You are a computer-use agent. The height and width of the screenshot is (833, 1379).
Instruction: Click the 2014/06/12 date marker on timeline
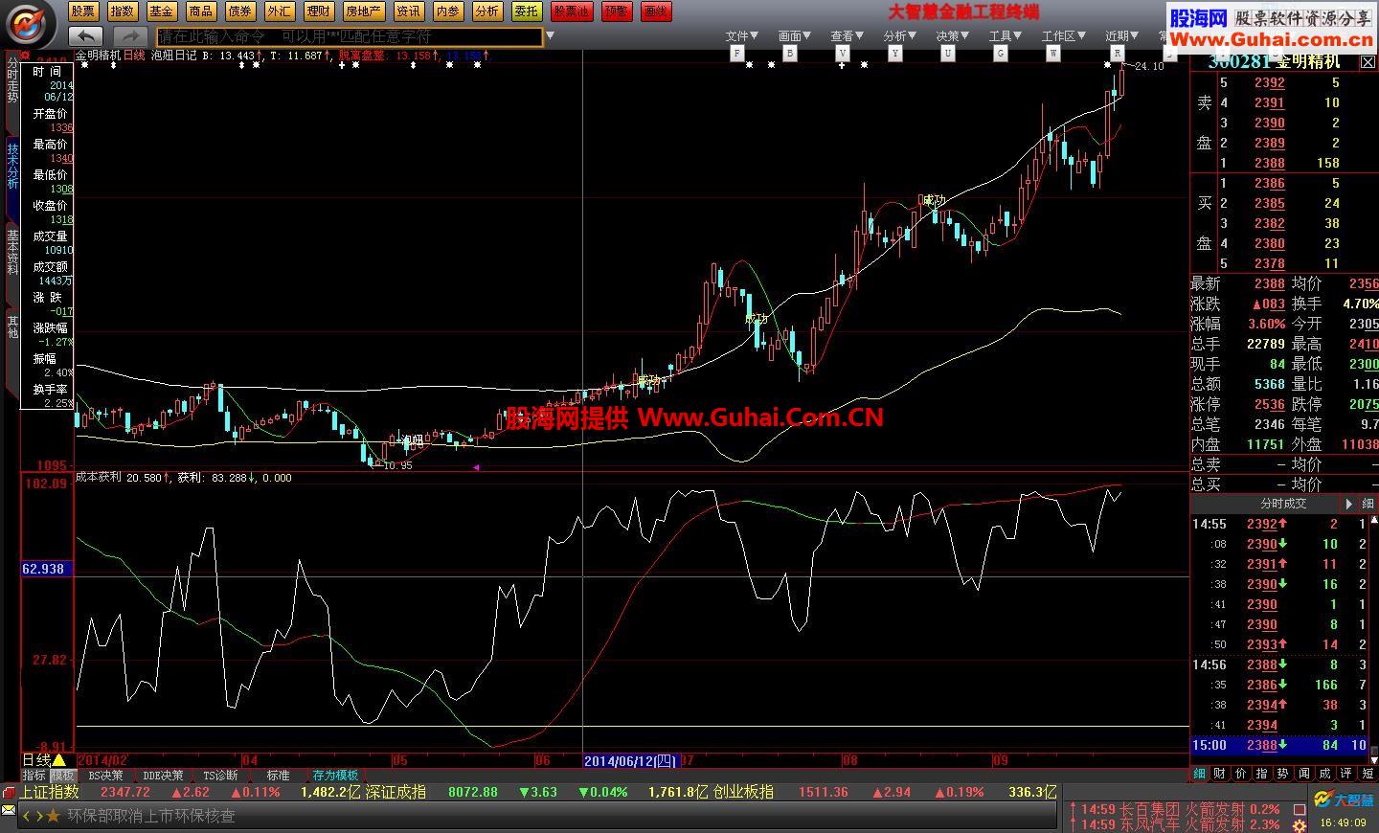pyautogui.click(x=630, y=761)
